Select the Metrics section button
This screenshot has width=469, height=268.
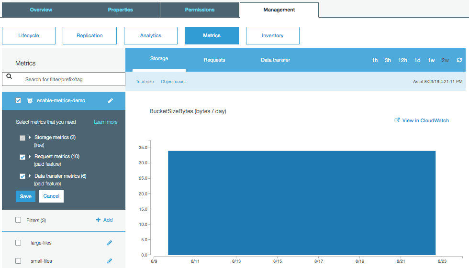[212, 35]
